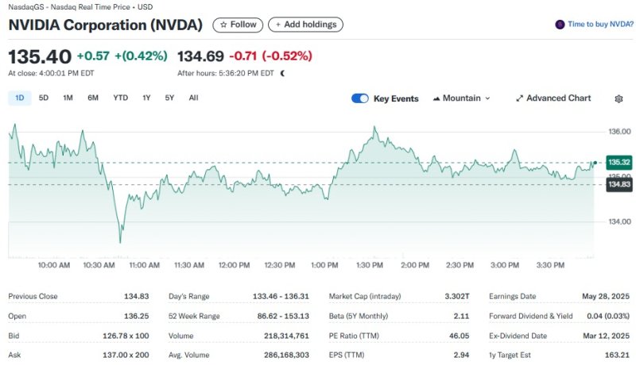Switch chart to YTD range
This screenshot has height=365, width=636.
tap(120, 98)
